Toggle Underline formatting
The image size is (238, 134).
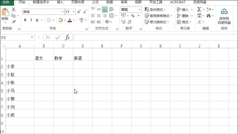37,20
